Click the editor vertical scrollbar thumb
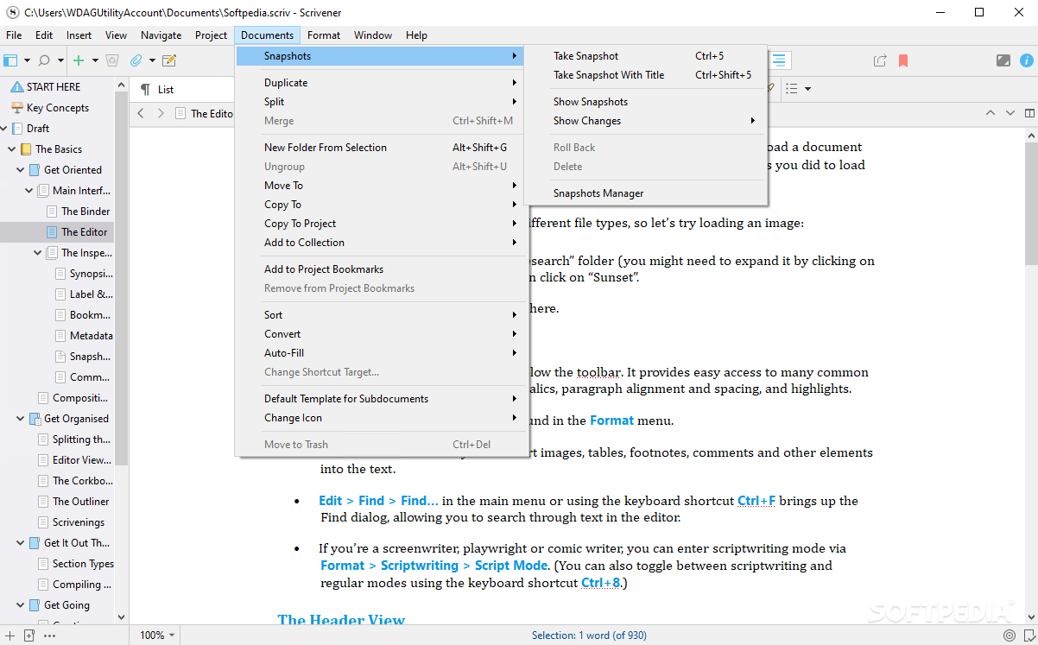Image resolution: width=1038 pixels, height=645 pixels. click(x=1031, y=205)
